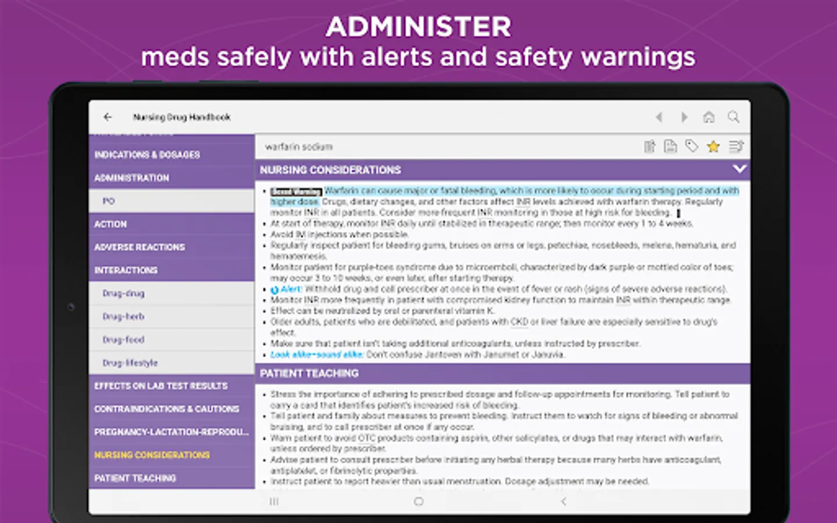
Task: Open the list options icon beside star
Action: (736, 146)
